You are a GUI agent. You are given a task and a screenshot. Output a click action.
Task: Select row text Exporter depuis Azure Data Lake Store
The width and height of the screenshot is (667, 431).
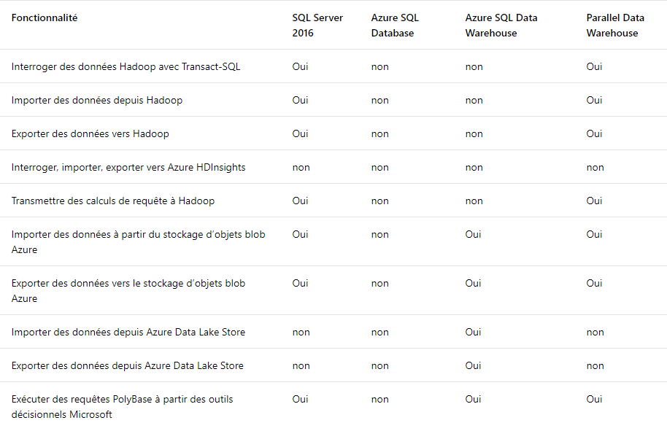(127, 366)
